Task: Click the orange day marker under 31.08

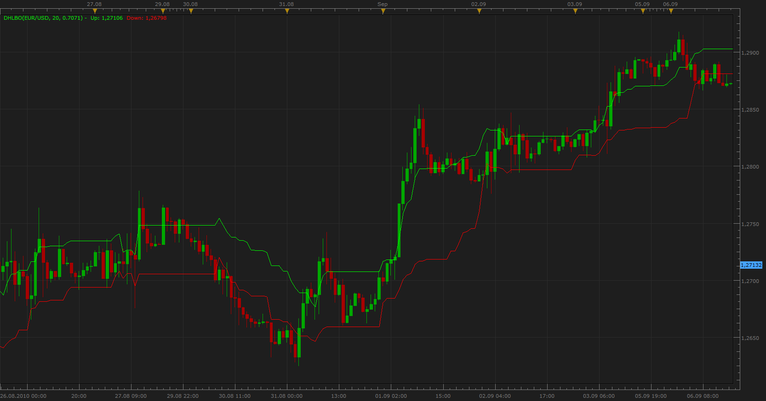Action: pos(287,11)
